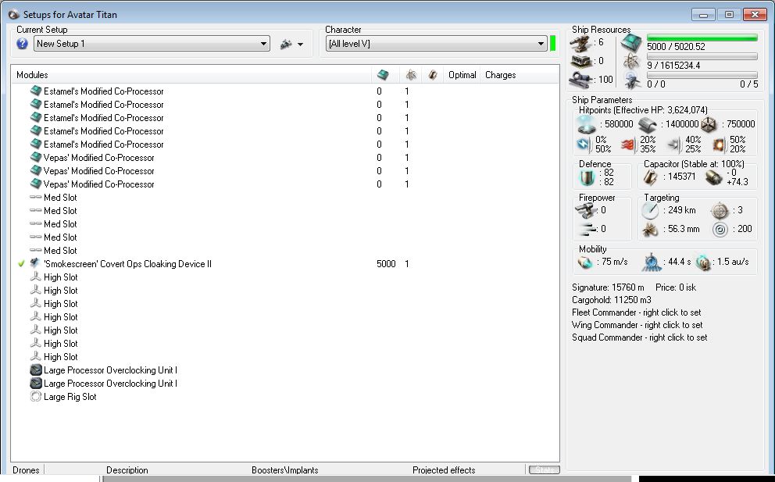Image resolution: width=775 pixels, height=482 pixels.
Task: Click the ship icon button beside setup name
Action: (x=286, y=45)
